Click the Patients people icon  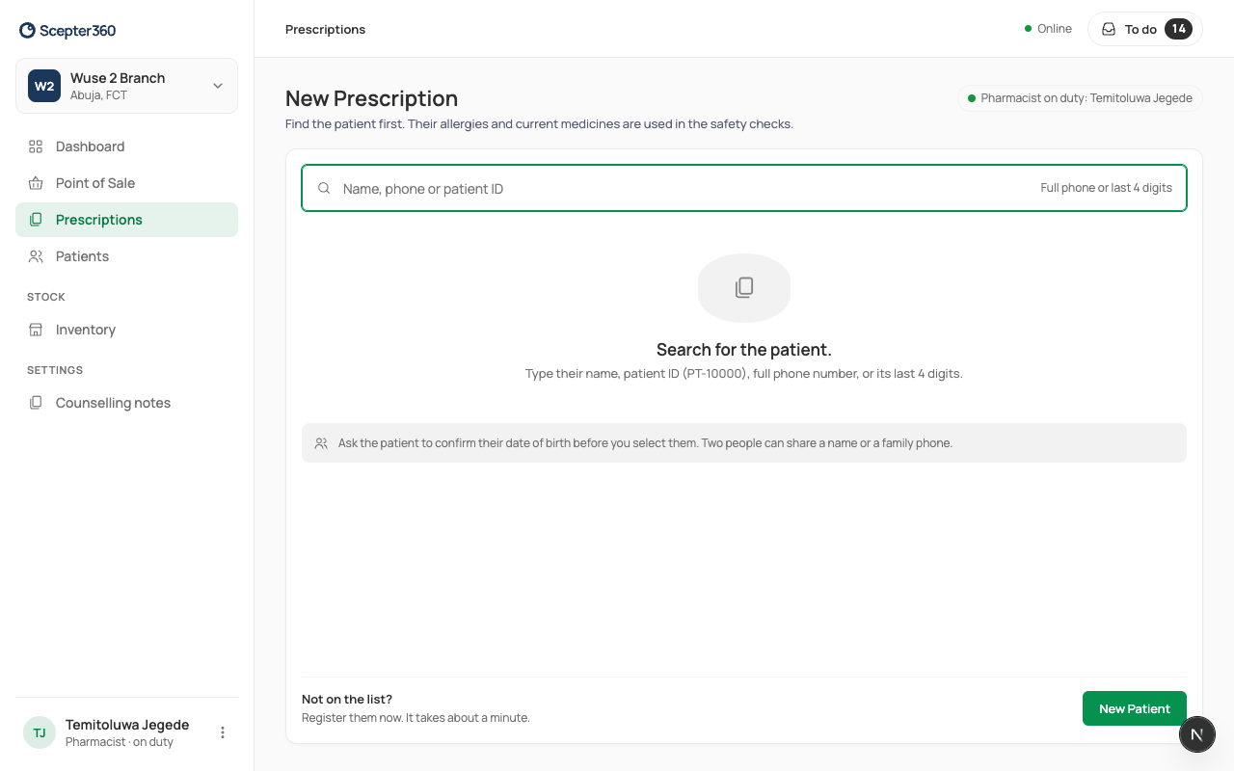click(x=36, y=256)
